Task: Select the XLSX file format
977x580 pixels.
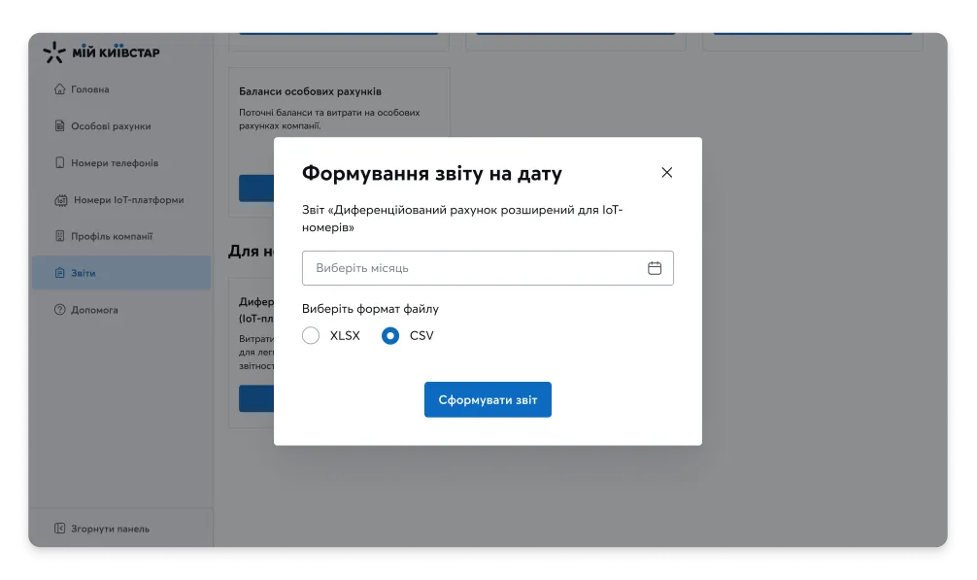Action: 311,336
